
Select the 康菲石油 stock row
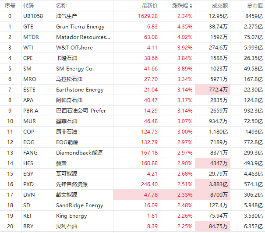pos(67,132)
